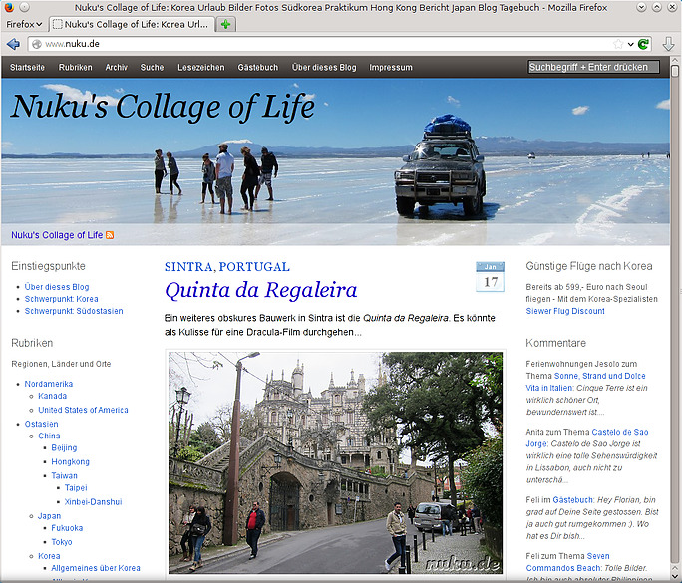Open Schwerpunkt: Korea link
Image resolution: width=682 pixels, height=583 pixels.
click(x=62, y=299)
